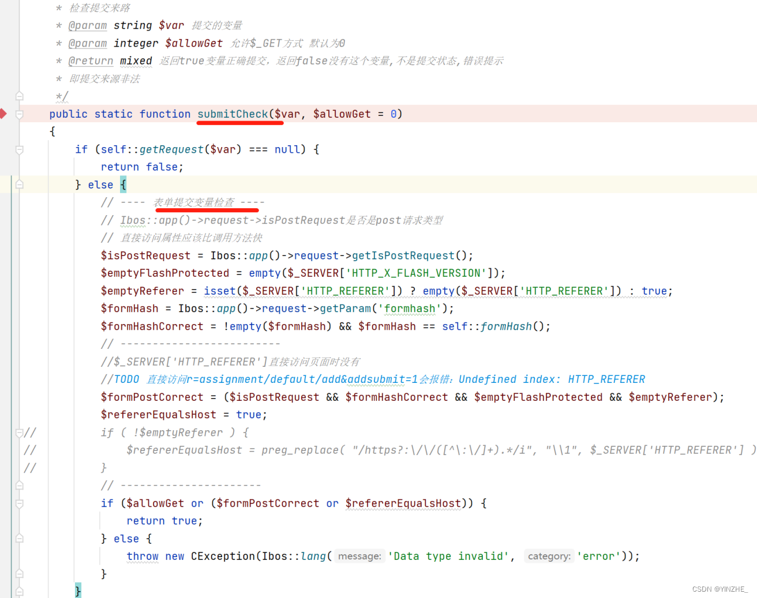Click the 'mixed' return type

(x=136, y=61)
